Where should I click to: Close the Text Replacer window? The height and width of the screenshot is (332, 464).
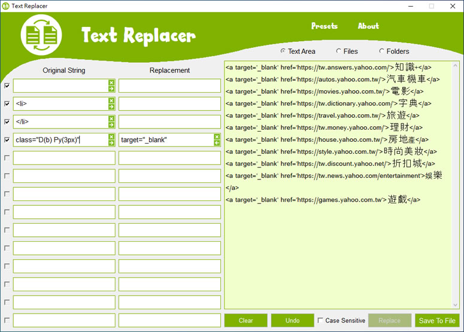[x=453, y=6]
